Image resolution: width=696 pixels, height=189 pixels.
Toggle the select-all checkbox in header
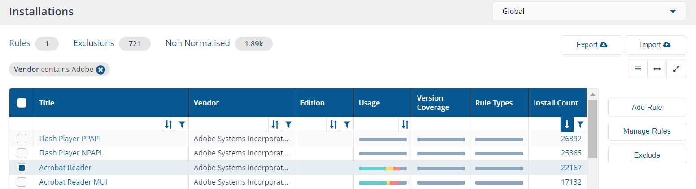point(22,103)
